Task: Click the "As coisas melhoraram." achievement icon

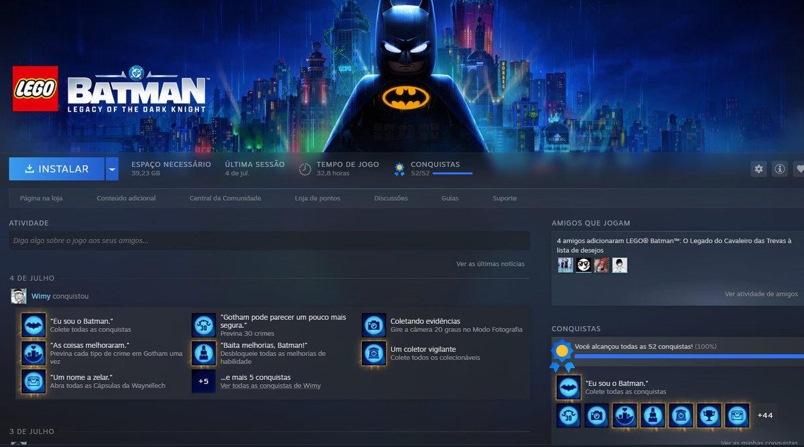Action: (33, 353)
